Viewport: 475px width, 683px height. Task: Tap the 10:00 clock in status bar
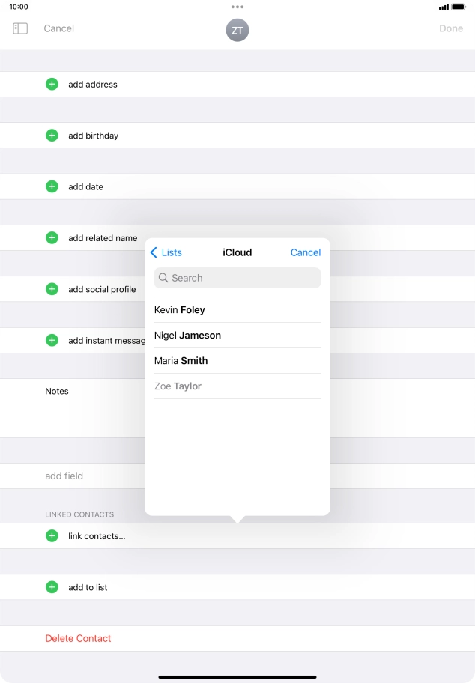pos(19,7)
